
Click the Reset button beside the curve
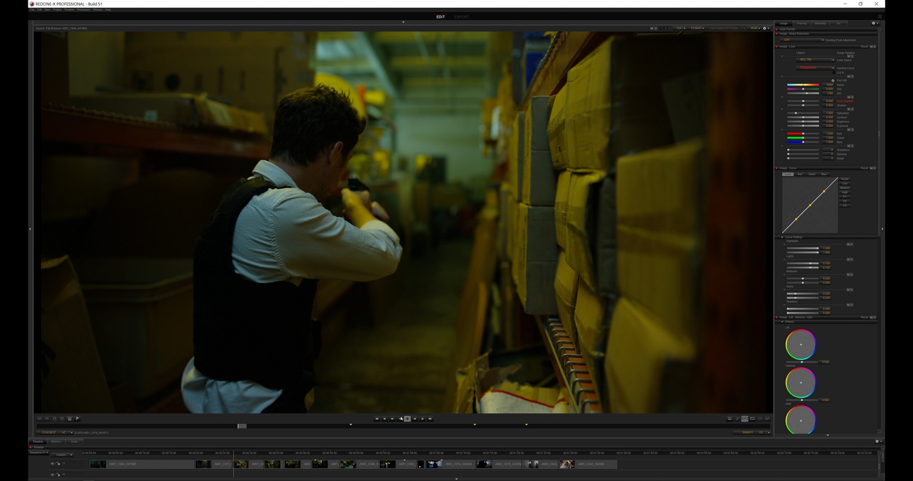tap(845, 179)
